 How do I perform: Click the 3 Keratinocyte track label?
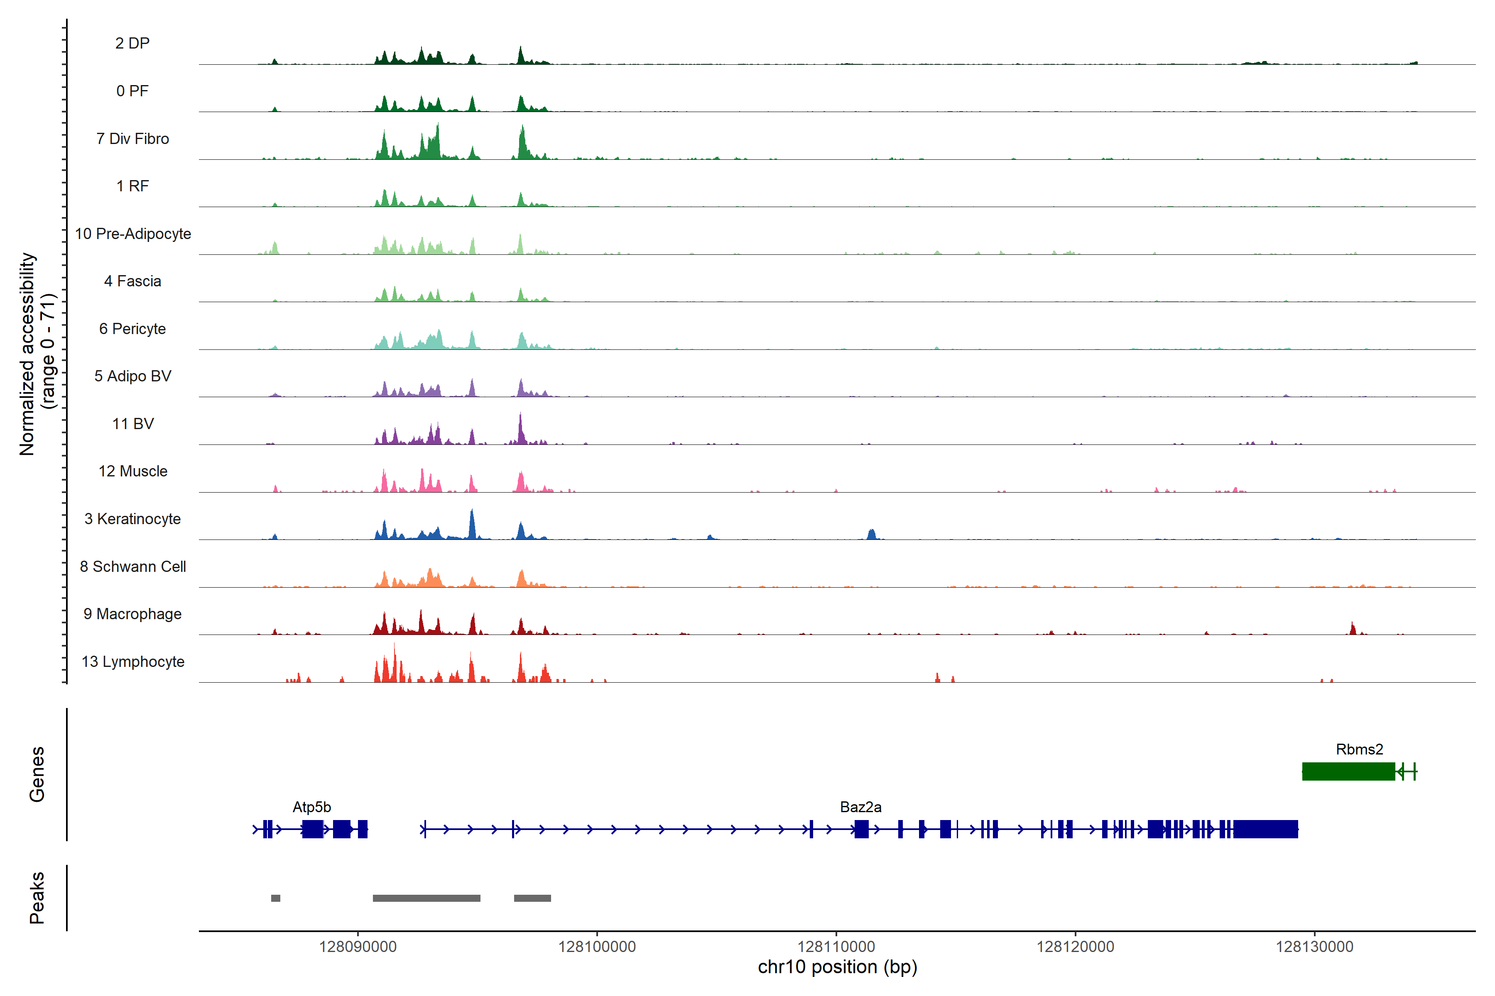coord(132,519)
